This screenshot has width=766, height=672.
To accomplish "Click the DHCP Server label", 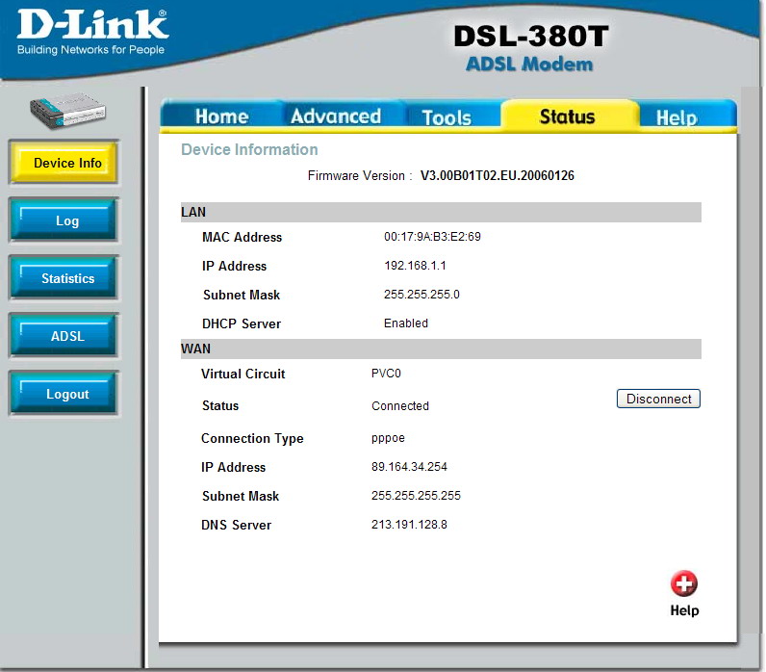I will pos(242,323).
